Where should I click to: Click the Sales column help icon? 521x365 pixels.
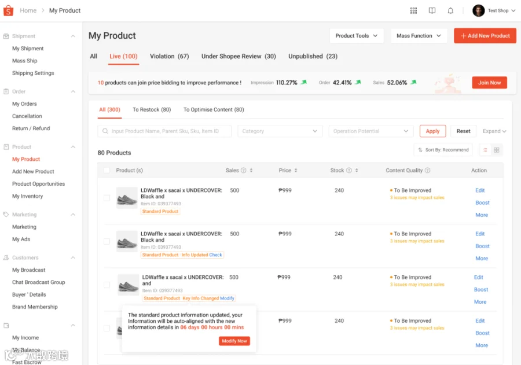pyautogui.click(x=244, y=171)
